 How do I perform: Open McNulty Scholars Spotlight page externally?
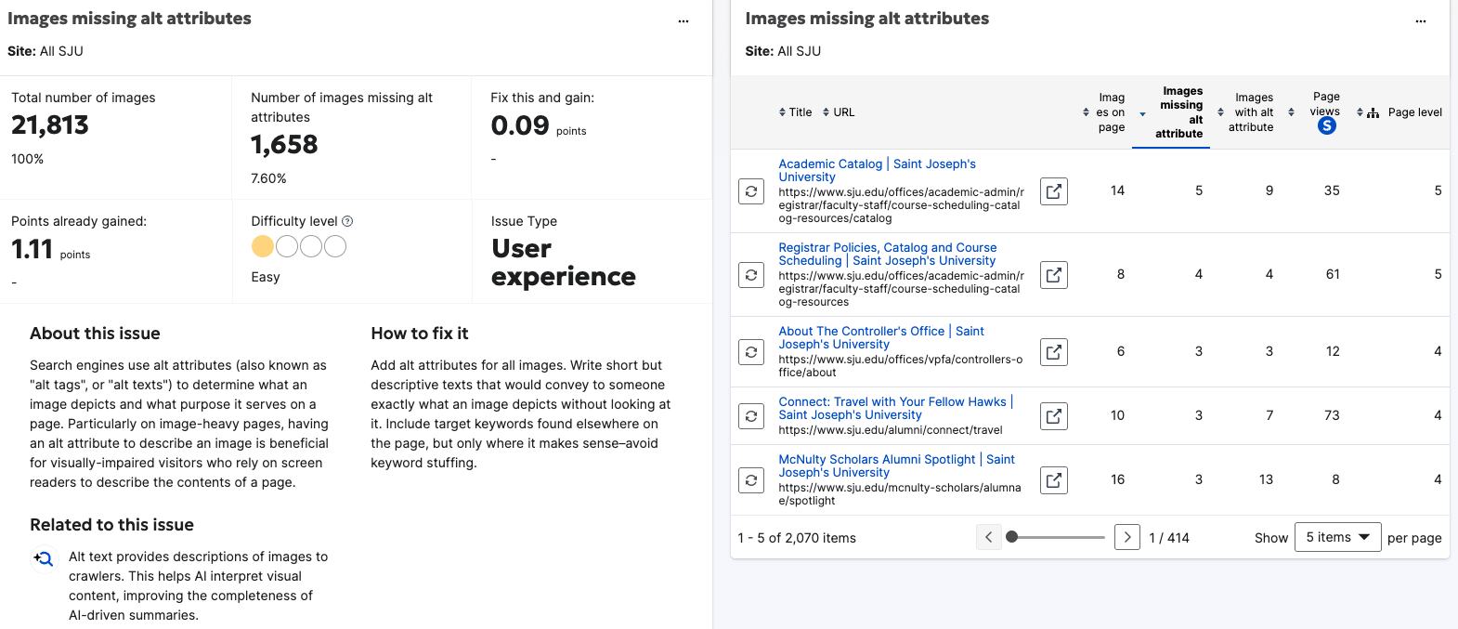pyautogui.click(x=1054, y=480)
